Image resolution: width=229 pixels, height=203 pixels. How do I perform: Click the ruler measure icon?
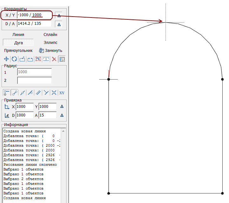(46, 59)
